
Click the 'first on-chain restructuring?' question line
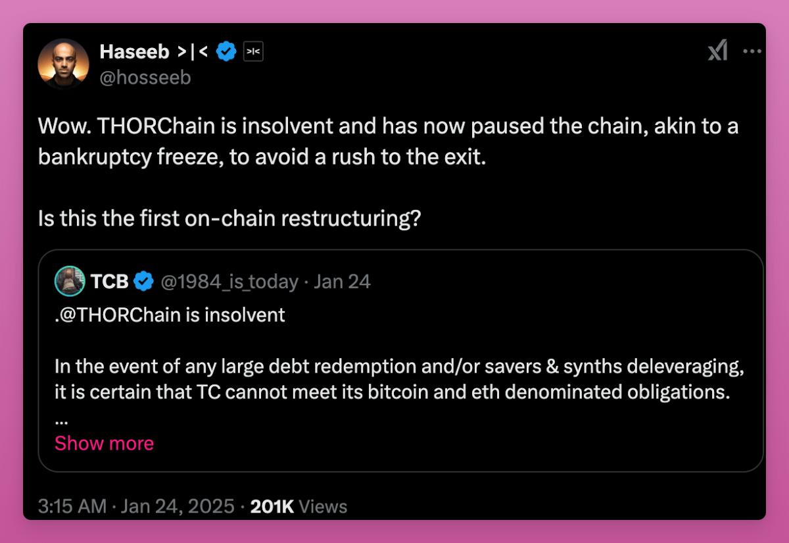229,218
